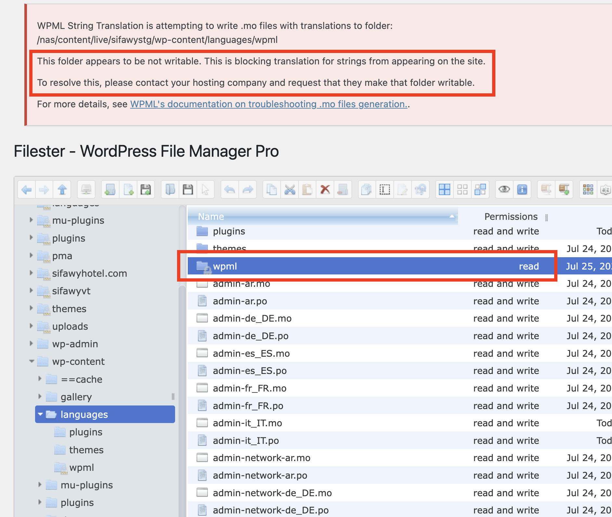Click the blue get info icon

522,189
